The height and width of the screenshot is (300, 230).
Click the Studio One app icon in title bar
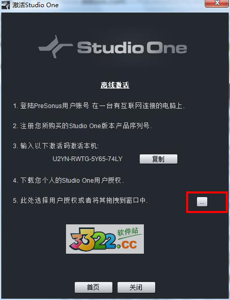(5, 5)
